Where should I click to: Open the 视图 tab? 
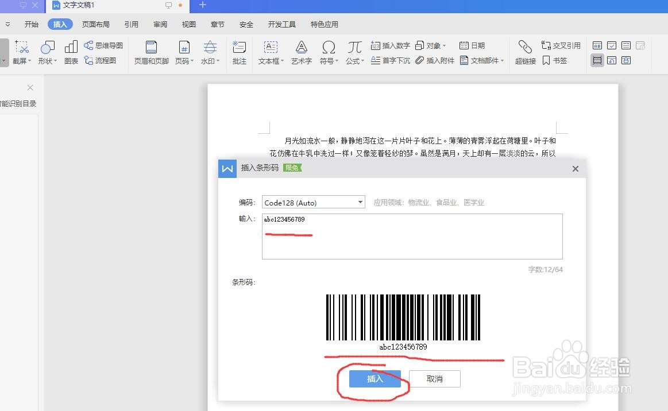pos(189,24)
